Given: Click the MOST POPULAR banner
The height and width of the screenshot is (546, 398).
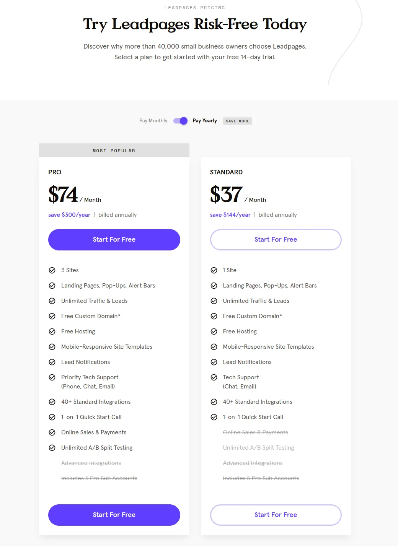Looking at the screenshot, I should [x=114, y=150].
